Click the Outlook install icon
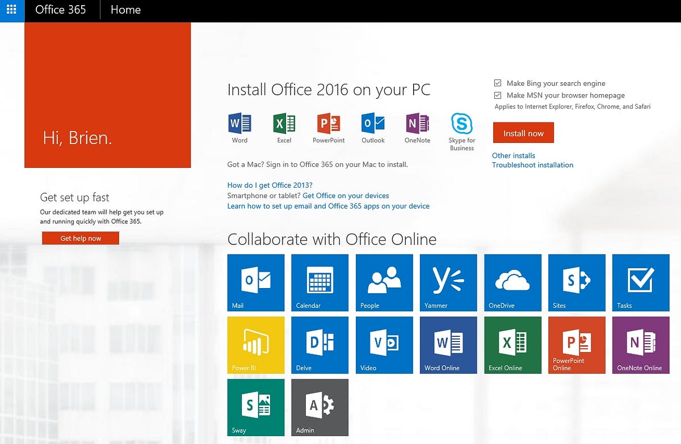Viewport: 681px width, 444px height. tap(373, 123)
